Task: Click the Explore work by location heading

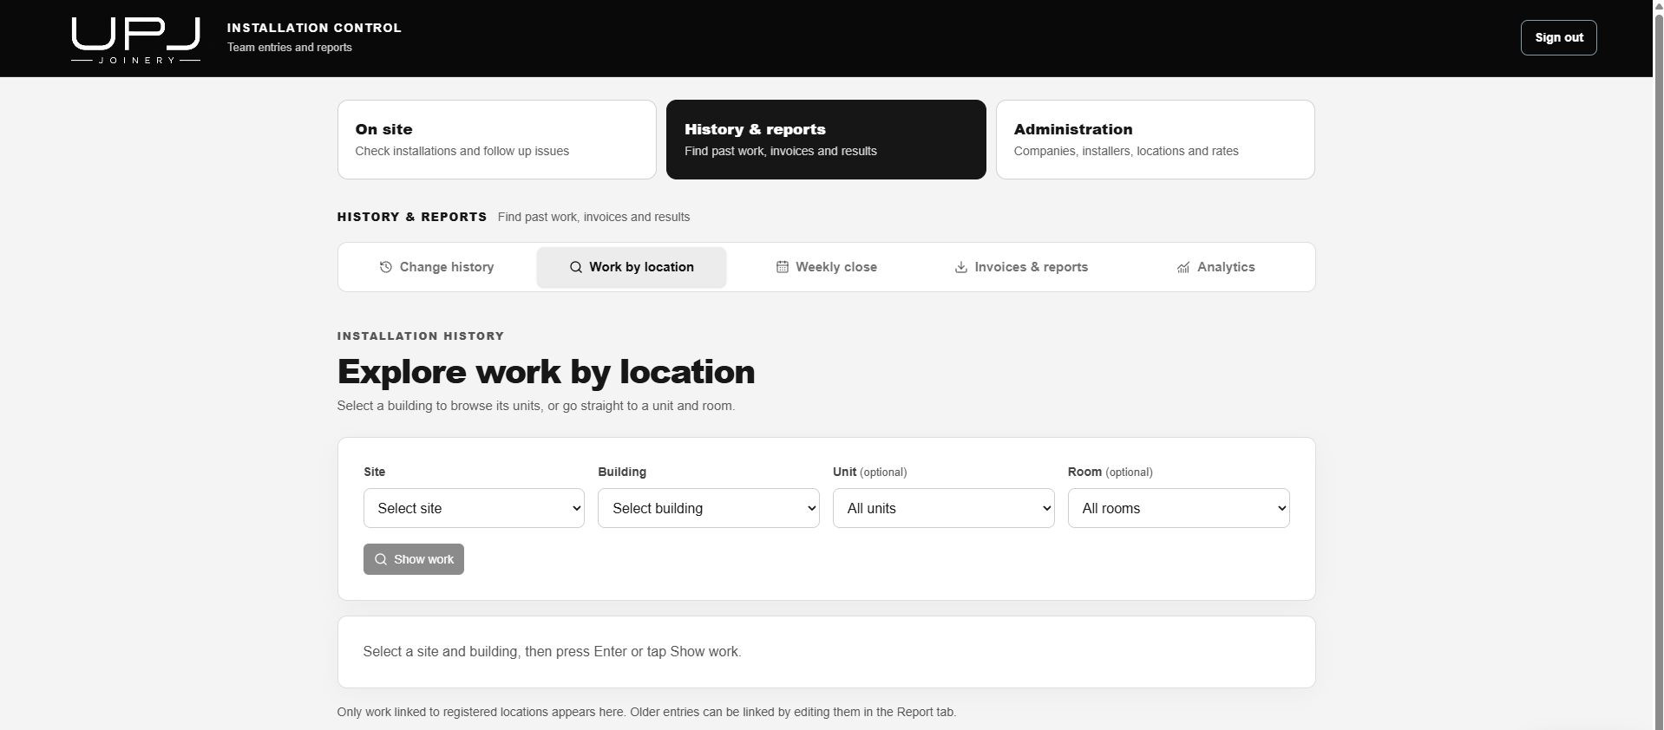Action: [547, 372]
